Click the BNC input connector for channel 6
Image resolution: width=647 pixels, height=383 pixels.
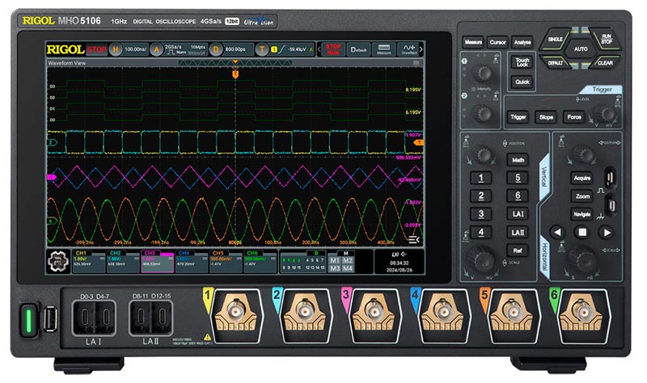[x=582, y=312]
